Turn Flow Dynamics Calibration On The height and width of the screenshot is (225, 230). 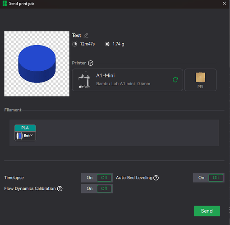(x=90, y=188)
